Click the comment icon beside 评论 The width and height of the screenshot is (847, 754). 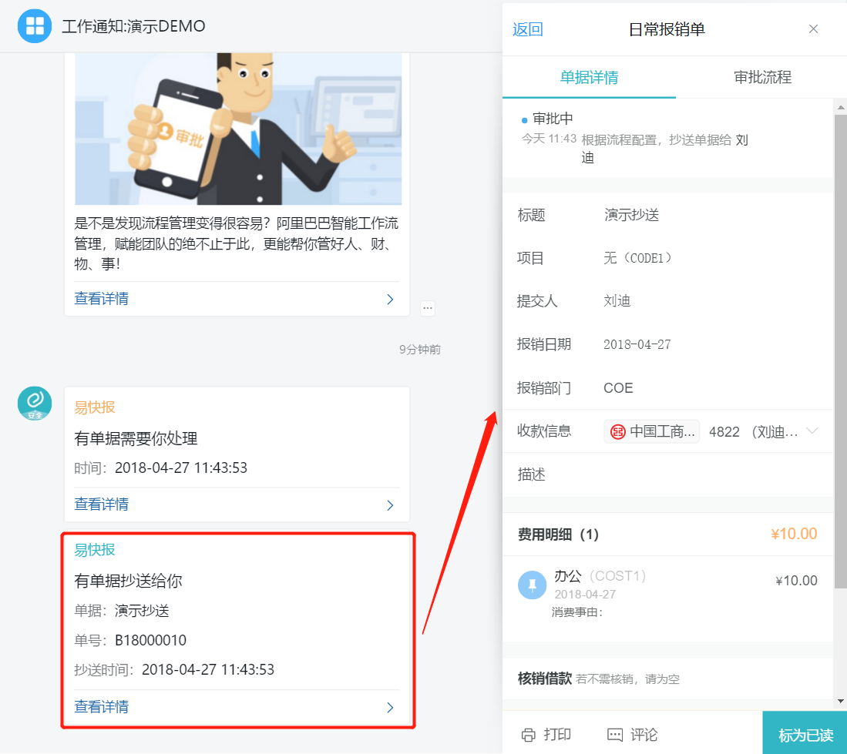click(x=615, y=735)
